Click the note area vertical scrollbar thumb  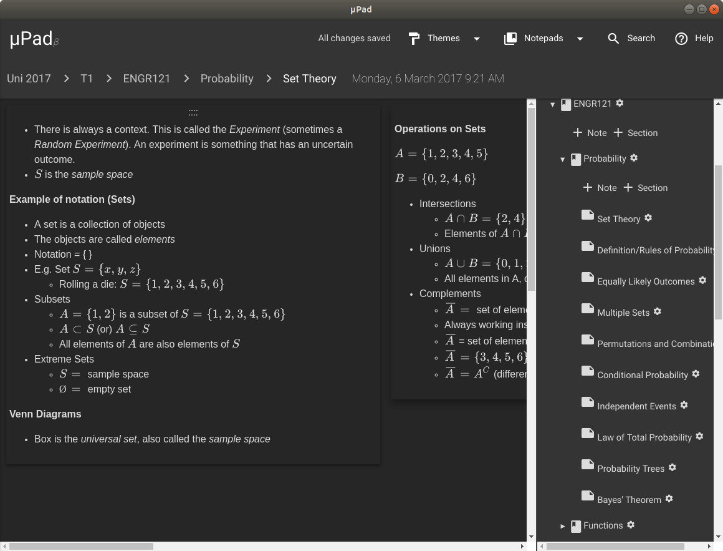tap(531, 199)
